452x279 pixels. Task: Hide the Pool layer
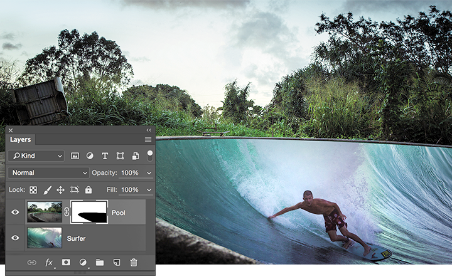(15, 212)
